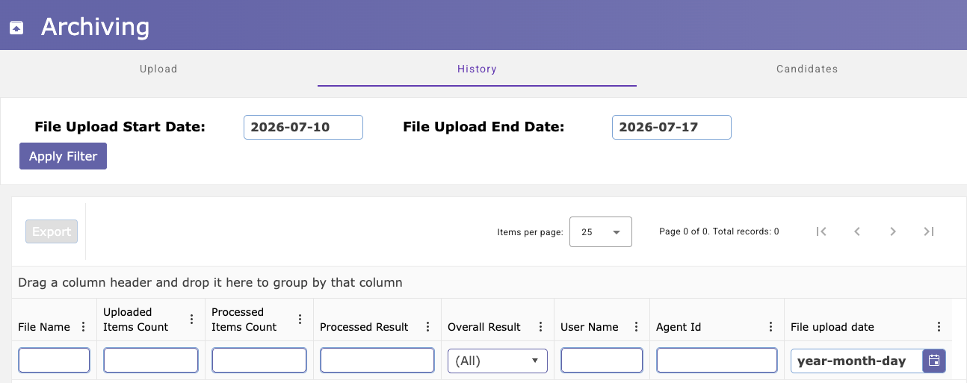Go to the next page of records

pos(893,231)
